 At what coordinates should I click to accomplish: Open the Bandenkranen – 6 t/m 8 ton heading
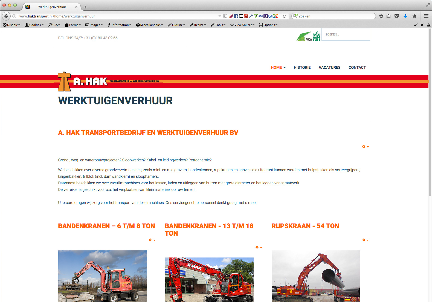pyautogui.click(x=106, y=226)
